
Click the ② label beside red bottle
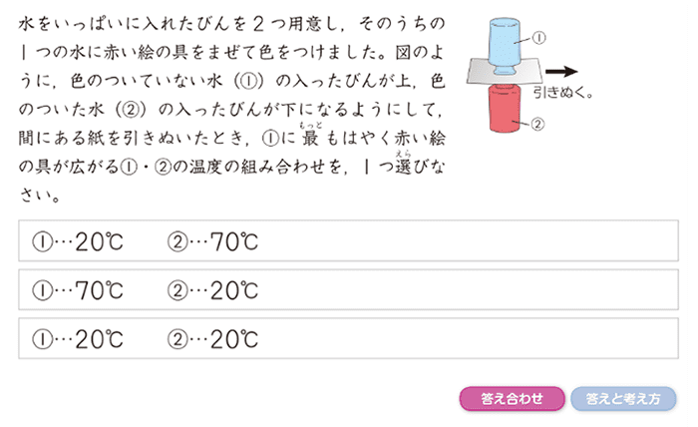coord(537,124)
